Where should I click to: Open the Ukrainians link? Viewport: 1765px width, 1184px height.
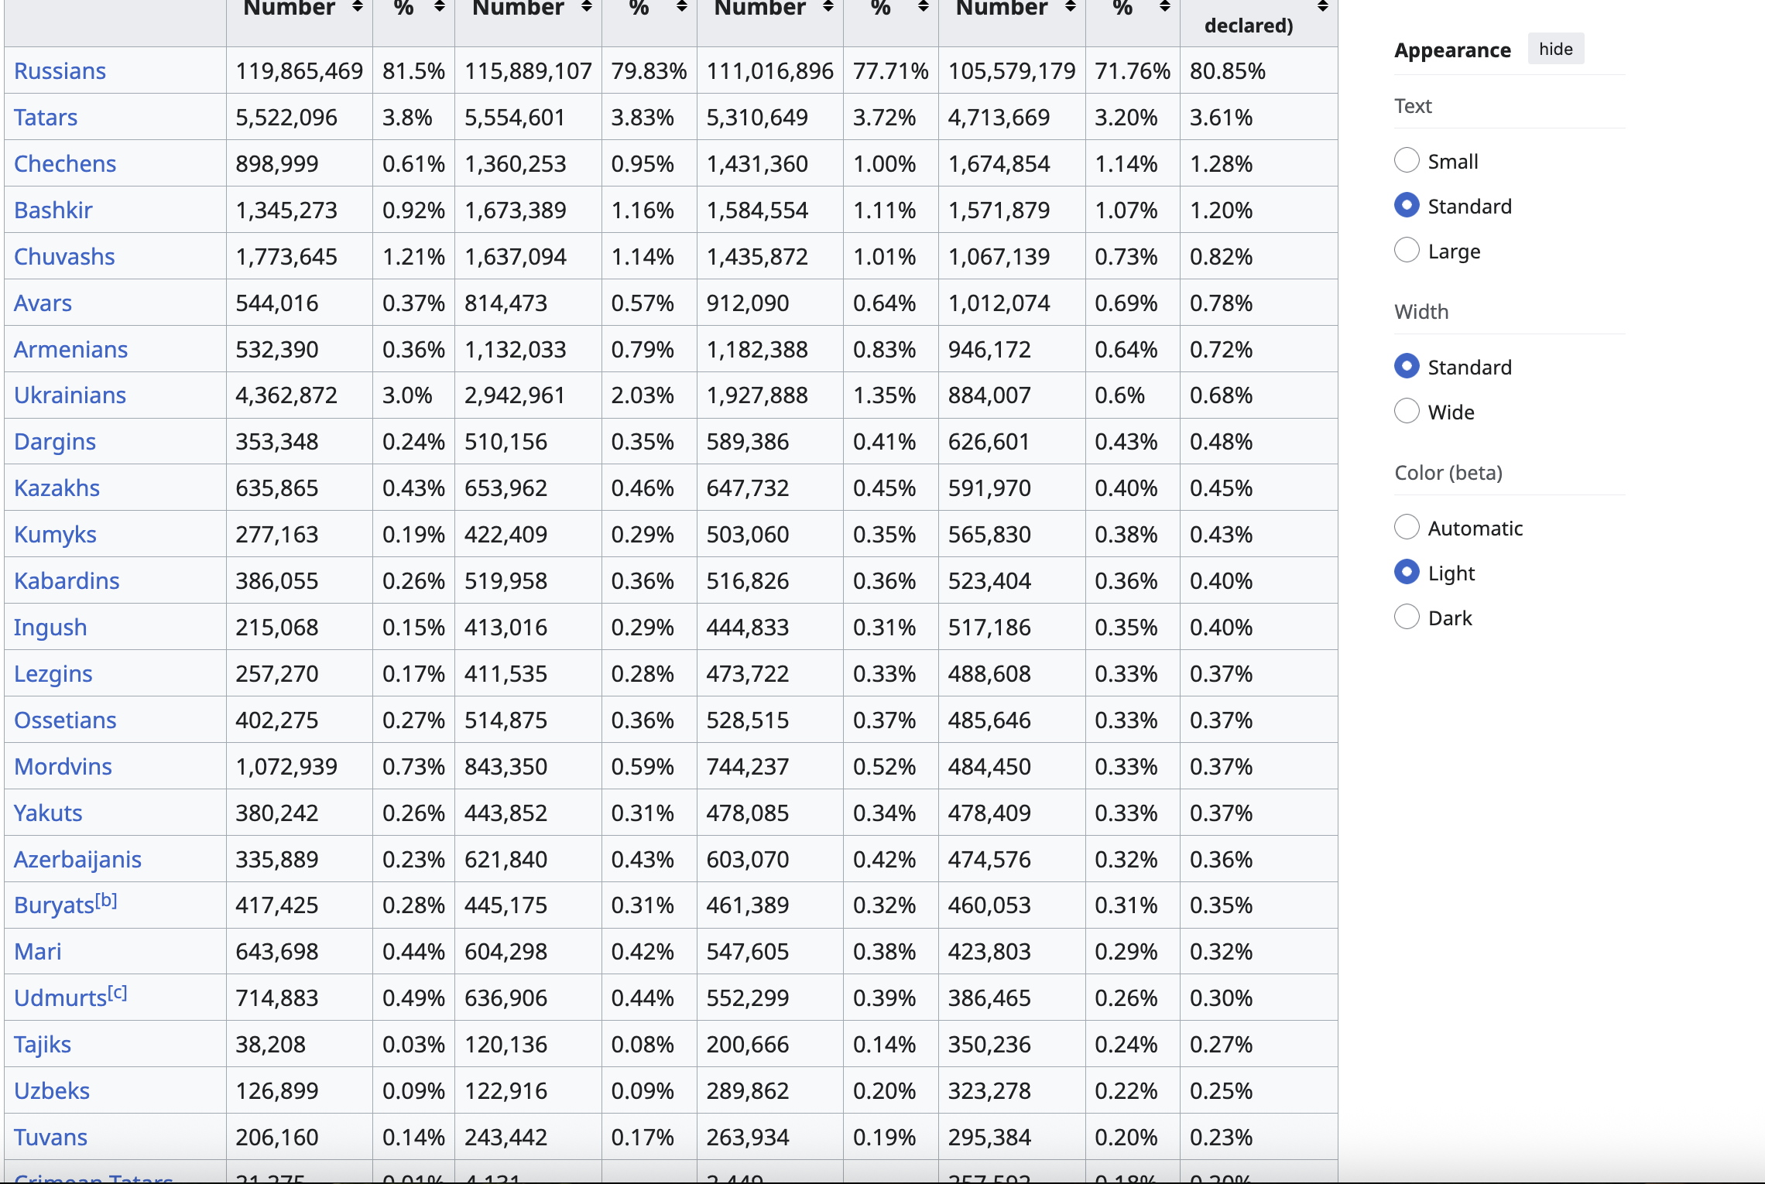70,395
